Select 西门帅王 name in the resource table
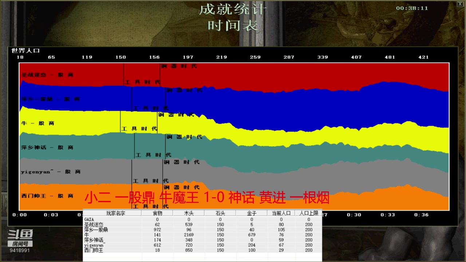 (x=94, y=250)
